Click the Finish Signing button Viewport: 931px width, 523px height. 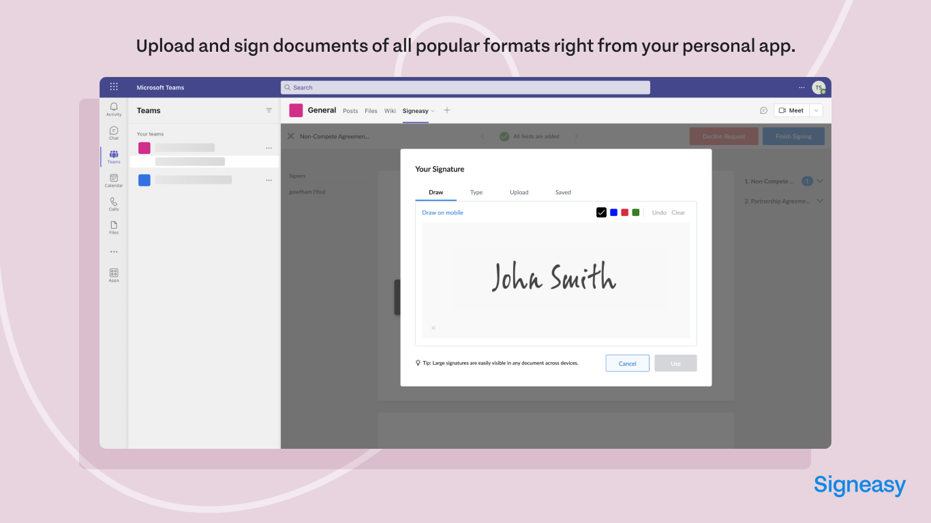[793, 136]
